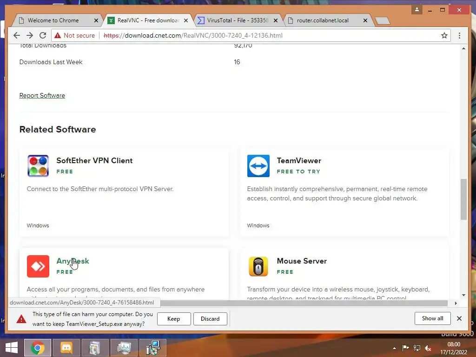Open the TeamViewer title link
Image resolution: width=476 pixels, height=357 pixels.
pyautogui.click(x=299, y=160)
